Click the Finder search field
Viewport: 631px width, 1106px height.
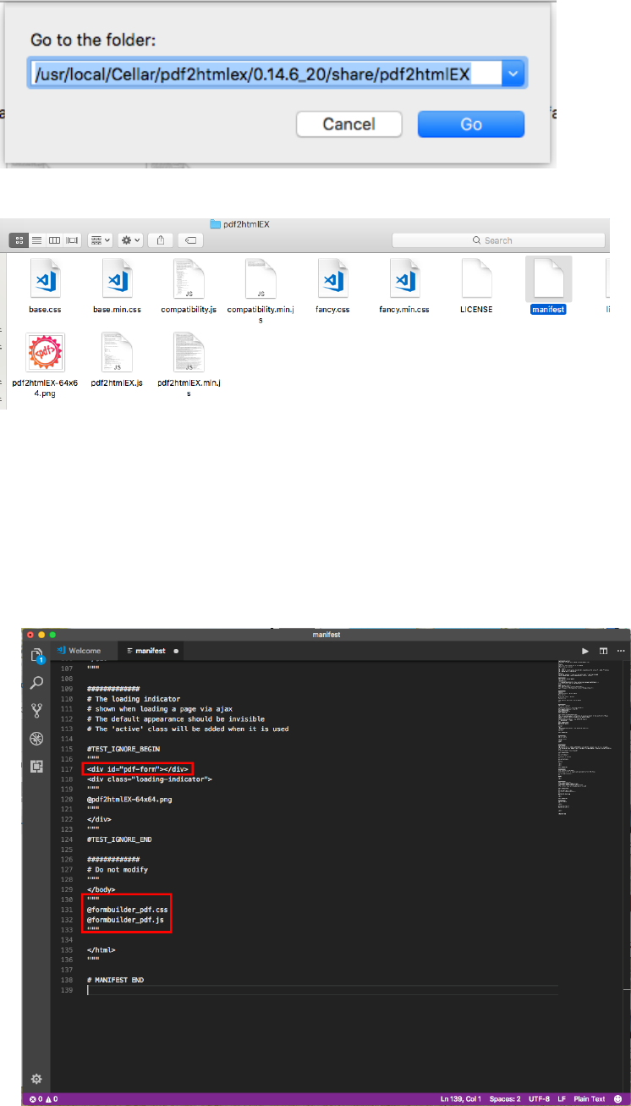click(499, 240)
